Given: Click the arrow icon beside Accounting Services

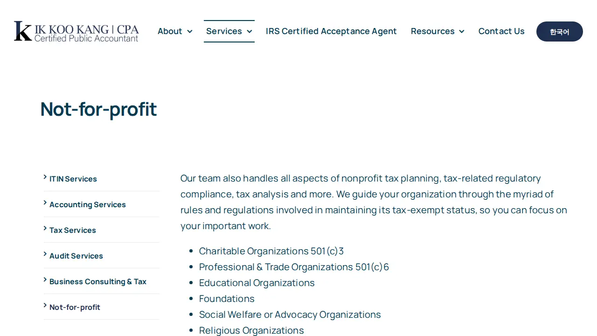Looking at the screenshot, I should pyautogui.click(x=45, y=203).
